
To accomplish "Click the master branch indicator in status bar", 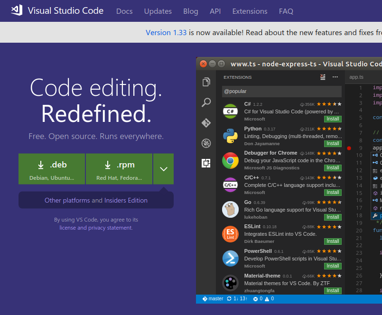I will click(213, 299).
